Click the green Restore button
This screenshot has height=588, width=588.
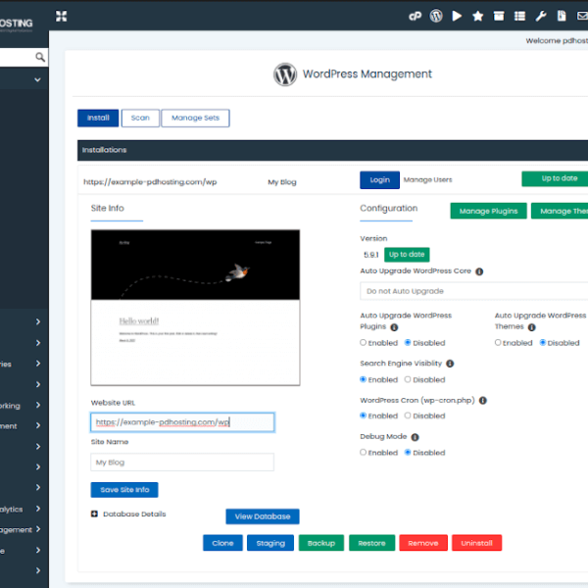click(x=371, y=543)
